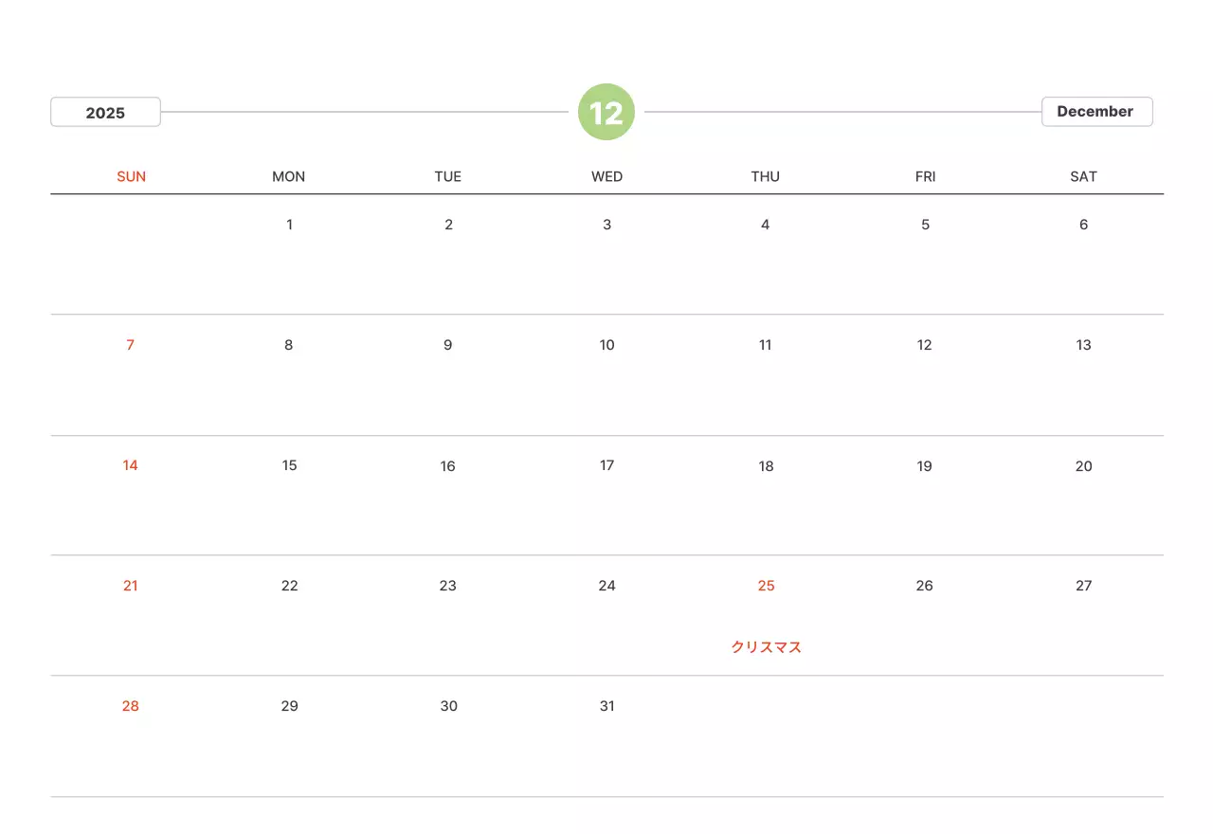This screenshot has height=834, width=1213.
Task: Pick Sunday the 7th
Action: coord(131,345)
